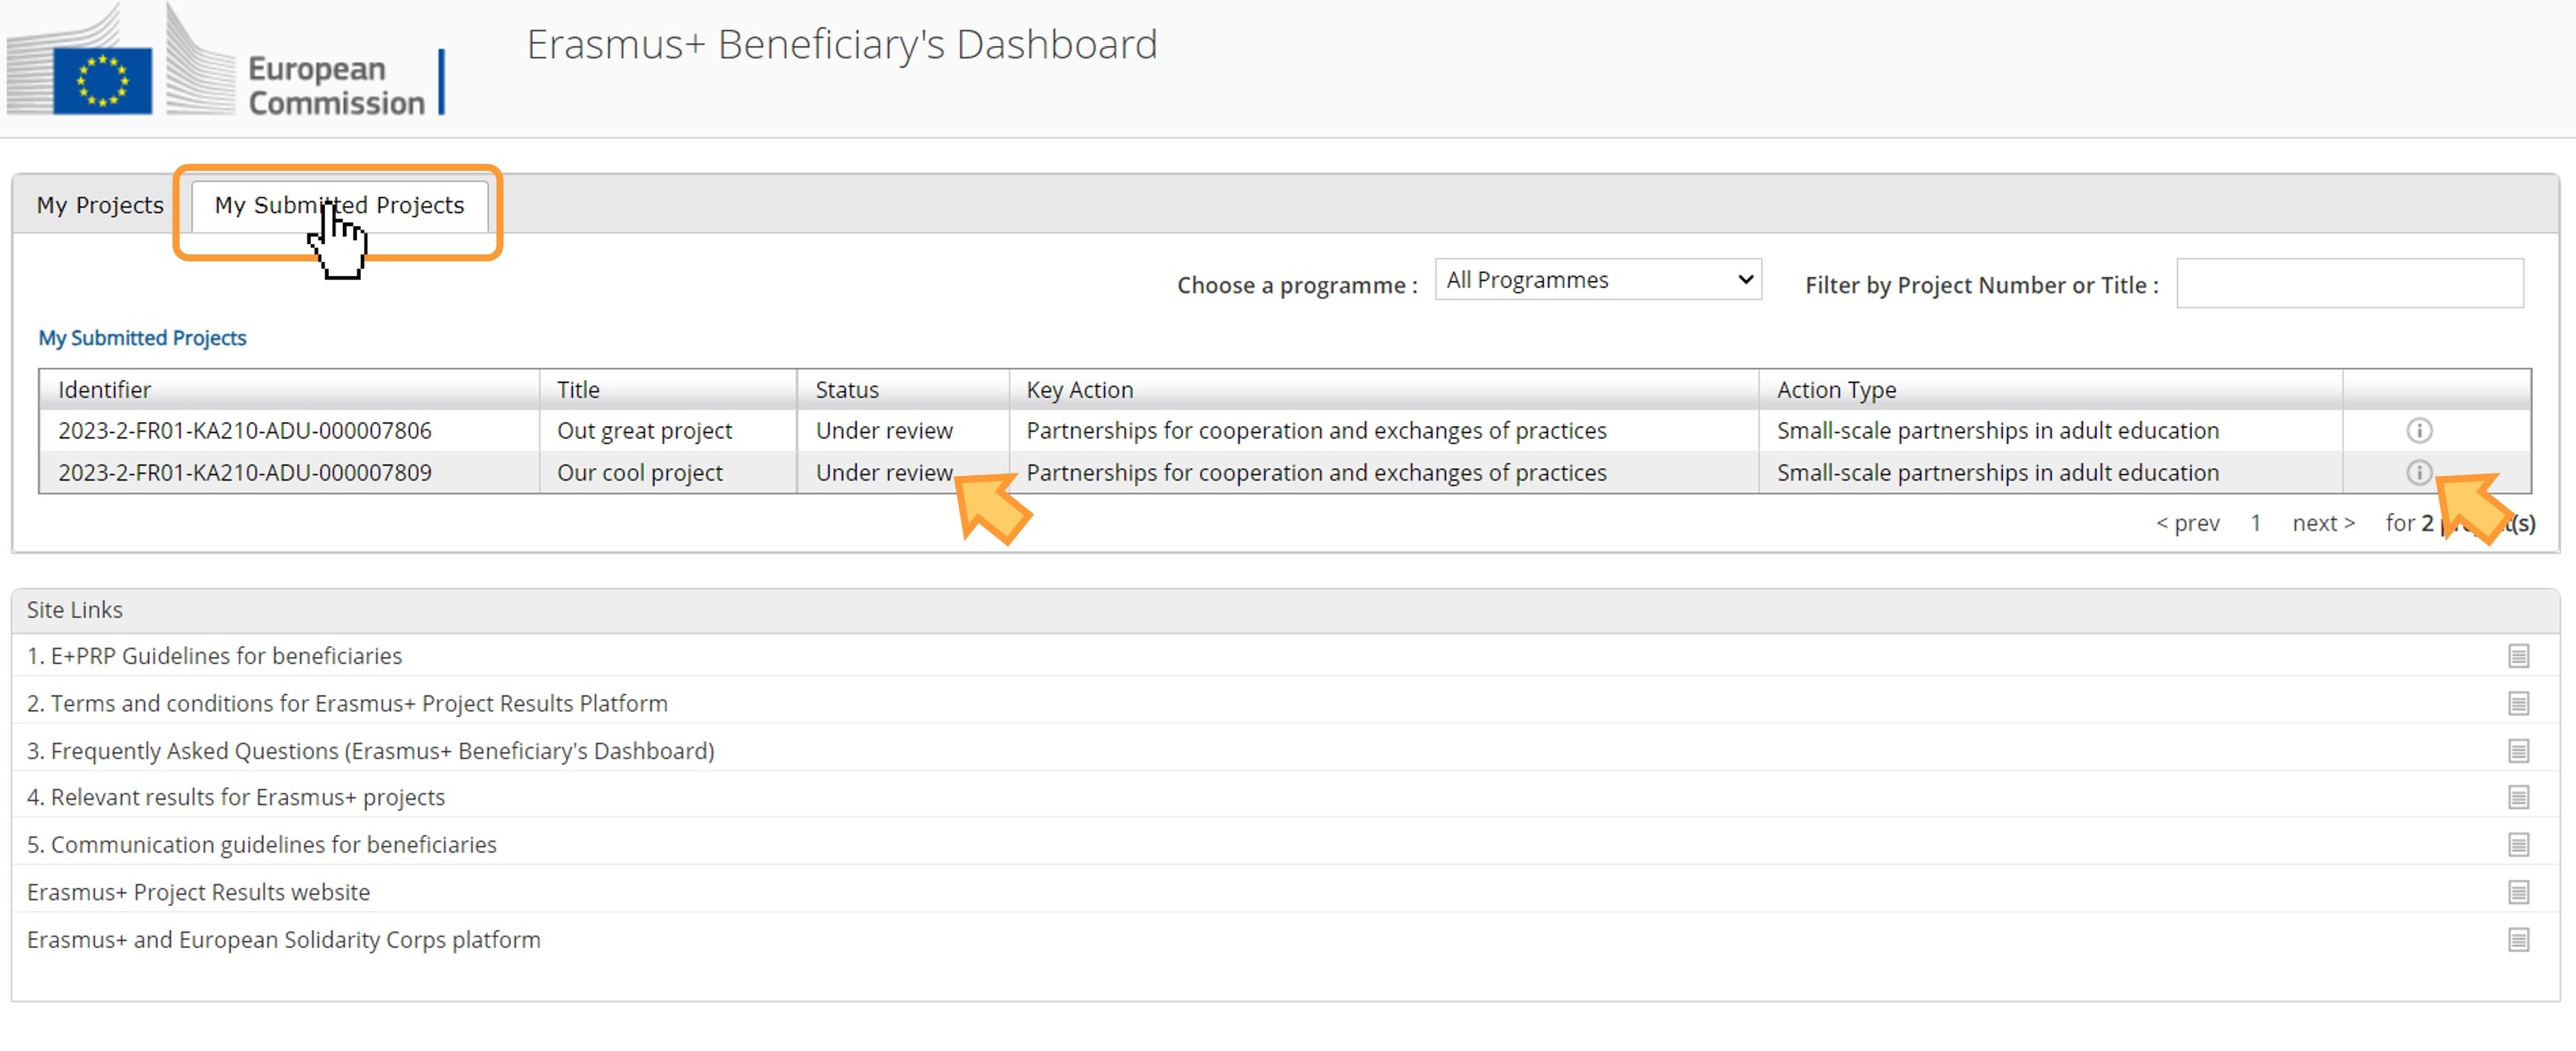Viewport: 2576px width, 1051px height.
Task: Click the My Submitted Projects section heading
Action: [x=142, y=338]
